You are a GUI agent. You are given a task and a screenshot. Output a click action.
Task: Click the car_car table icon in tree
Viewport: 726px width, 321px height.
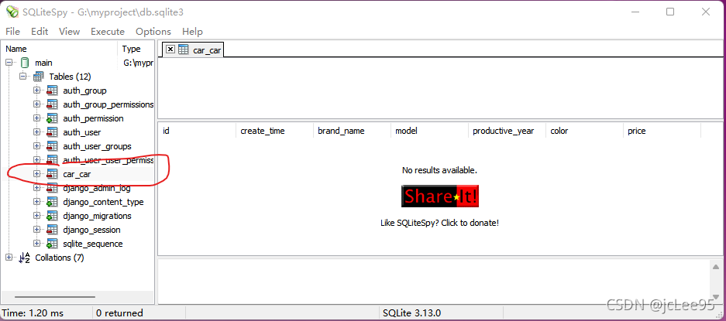52,174
